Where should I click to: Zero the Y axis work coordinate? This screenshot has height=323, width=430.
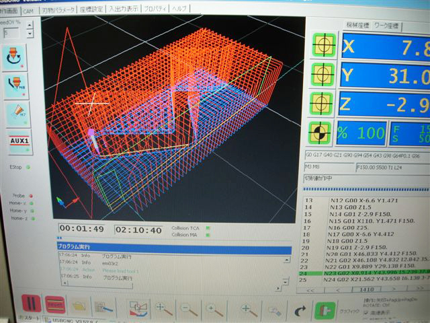pyautogui.click(x=322, y=75)
